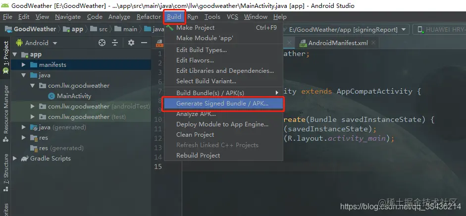Select Edit Flavors...
This screenshot has width=466, height=216.
(x=223, y=60)
